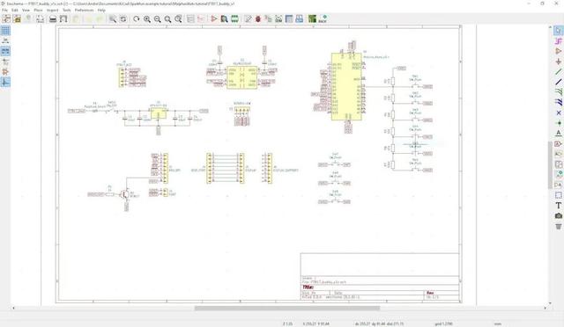Run the electrical rules check ladybug icon
The image size is (564, 327).
(258, 19)
